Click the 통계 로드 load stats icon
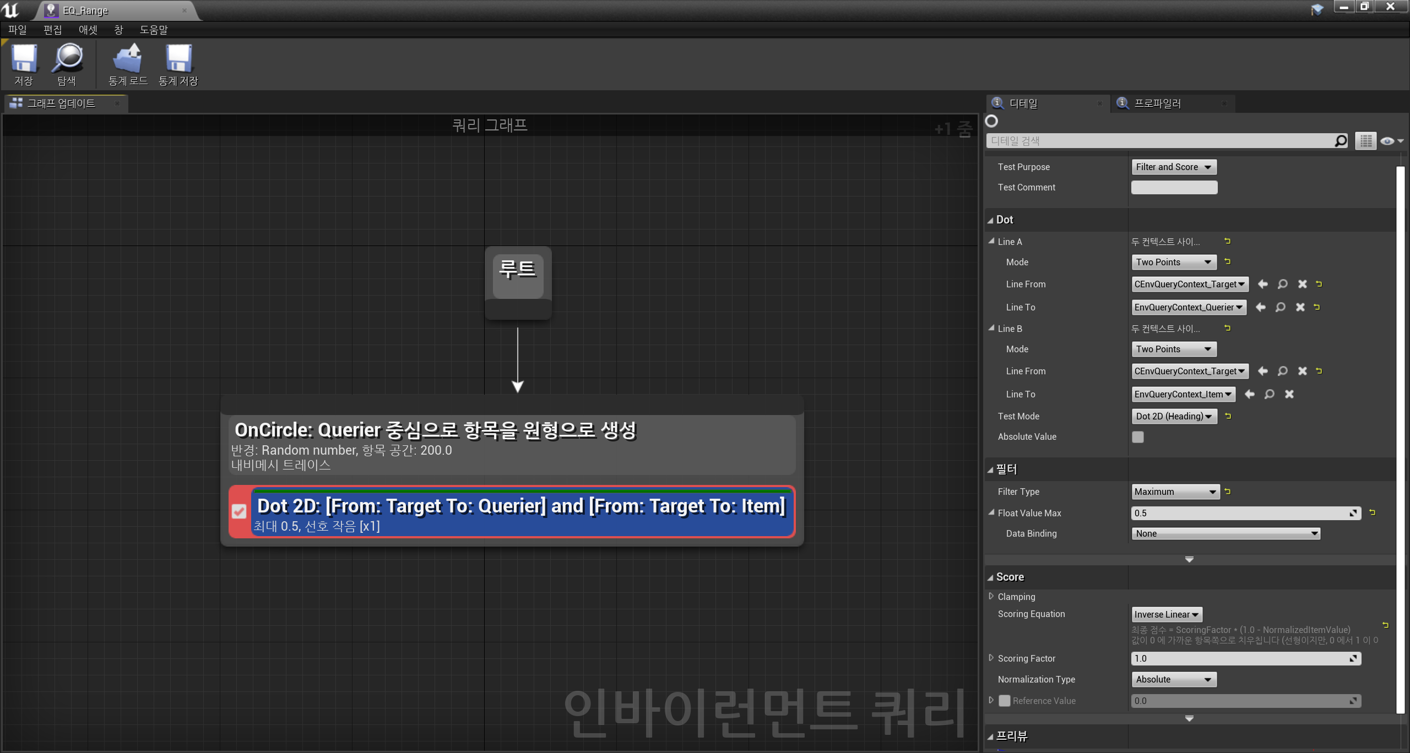The image size is (1410, 753). (x=128, y=59)
